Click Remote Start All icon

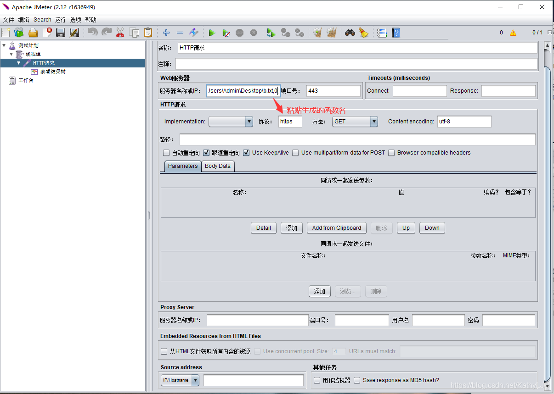click(271, 33)
